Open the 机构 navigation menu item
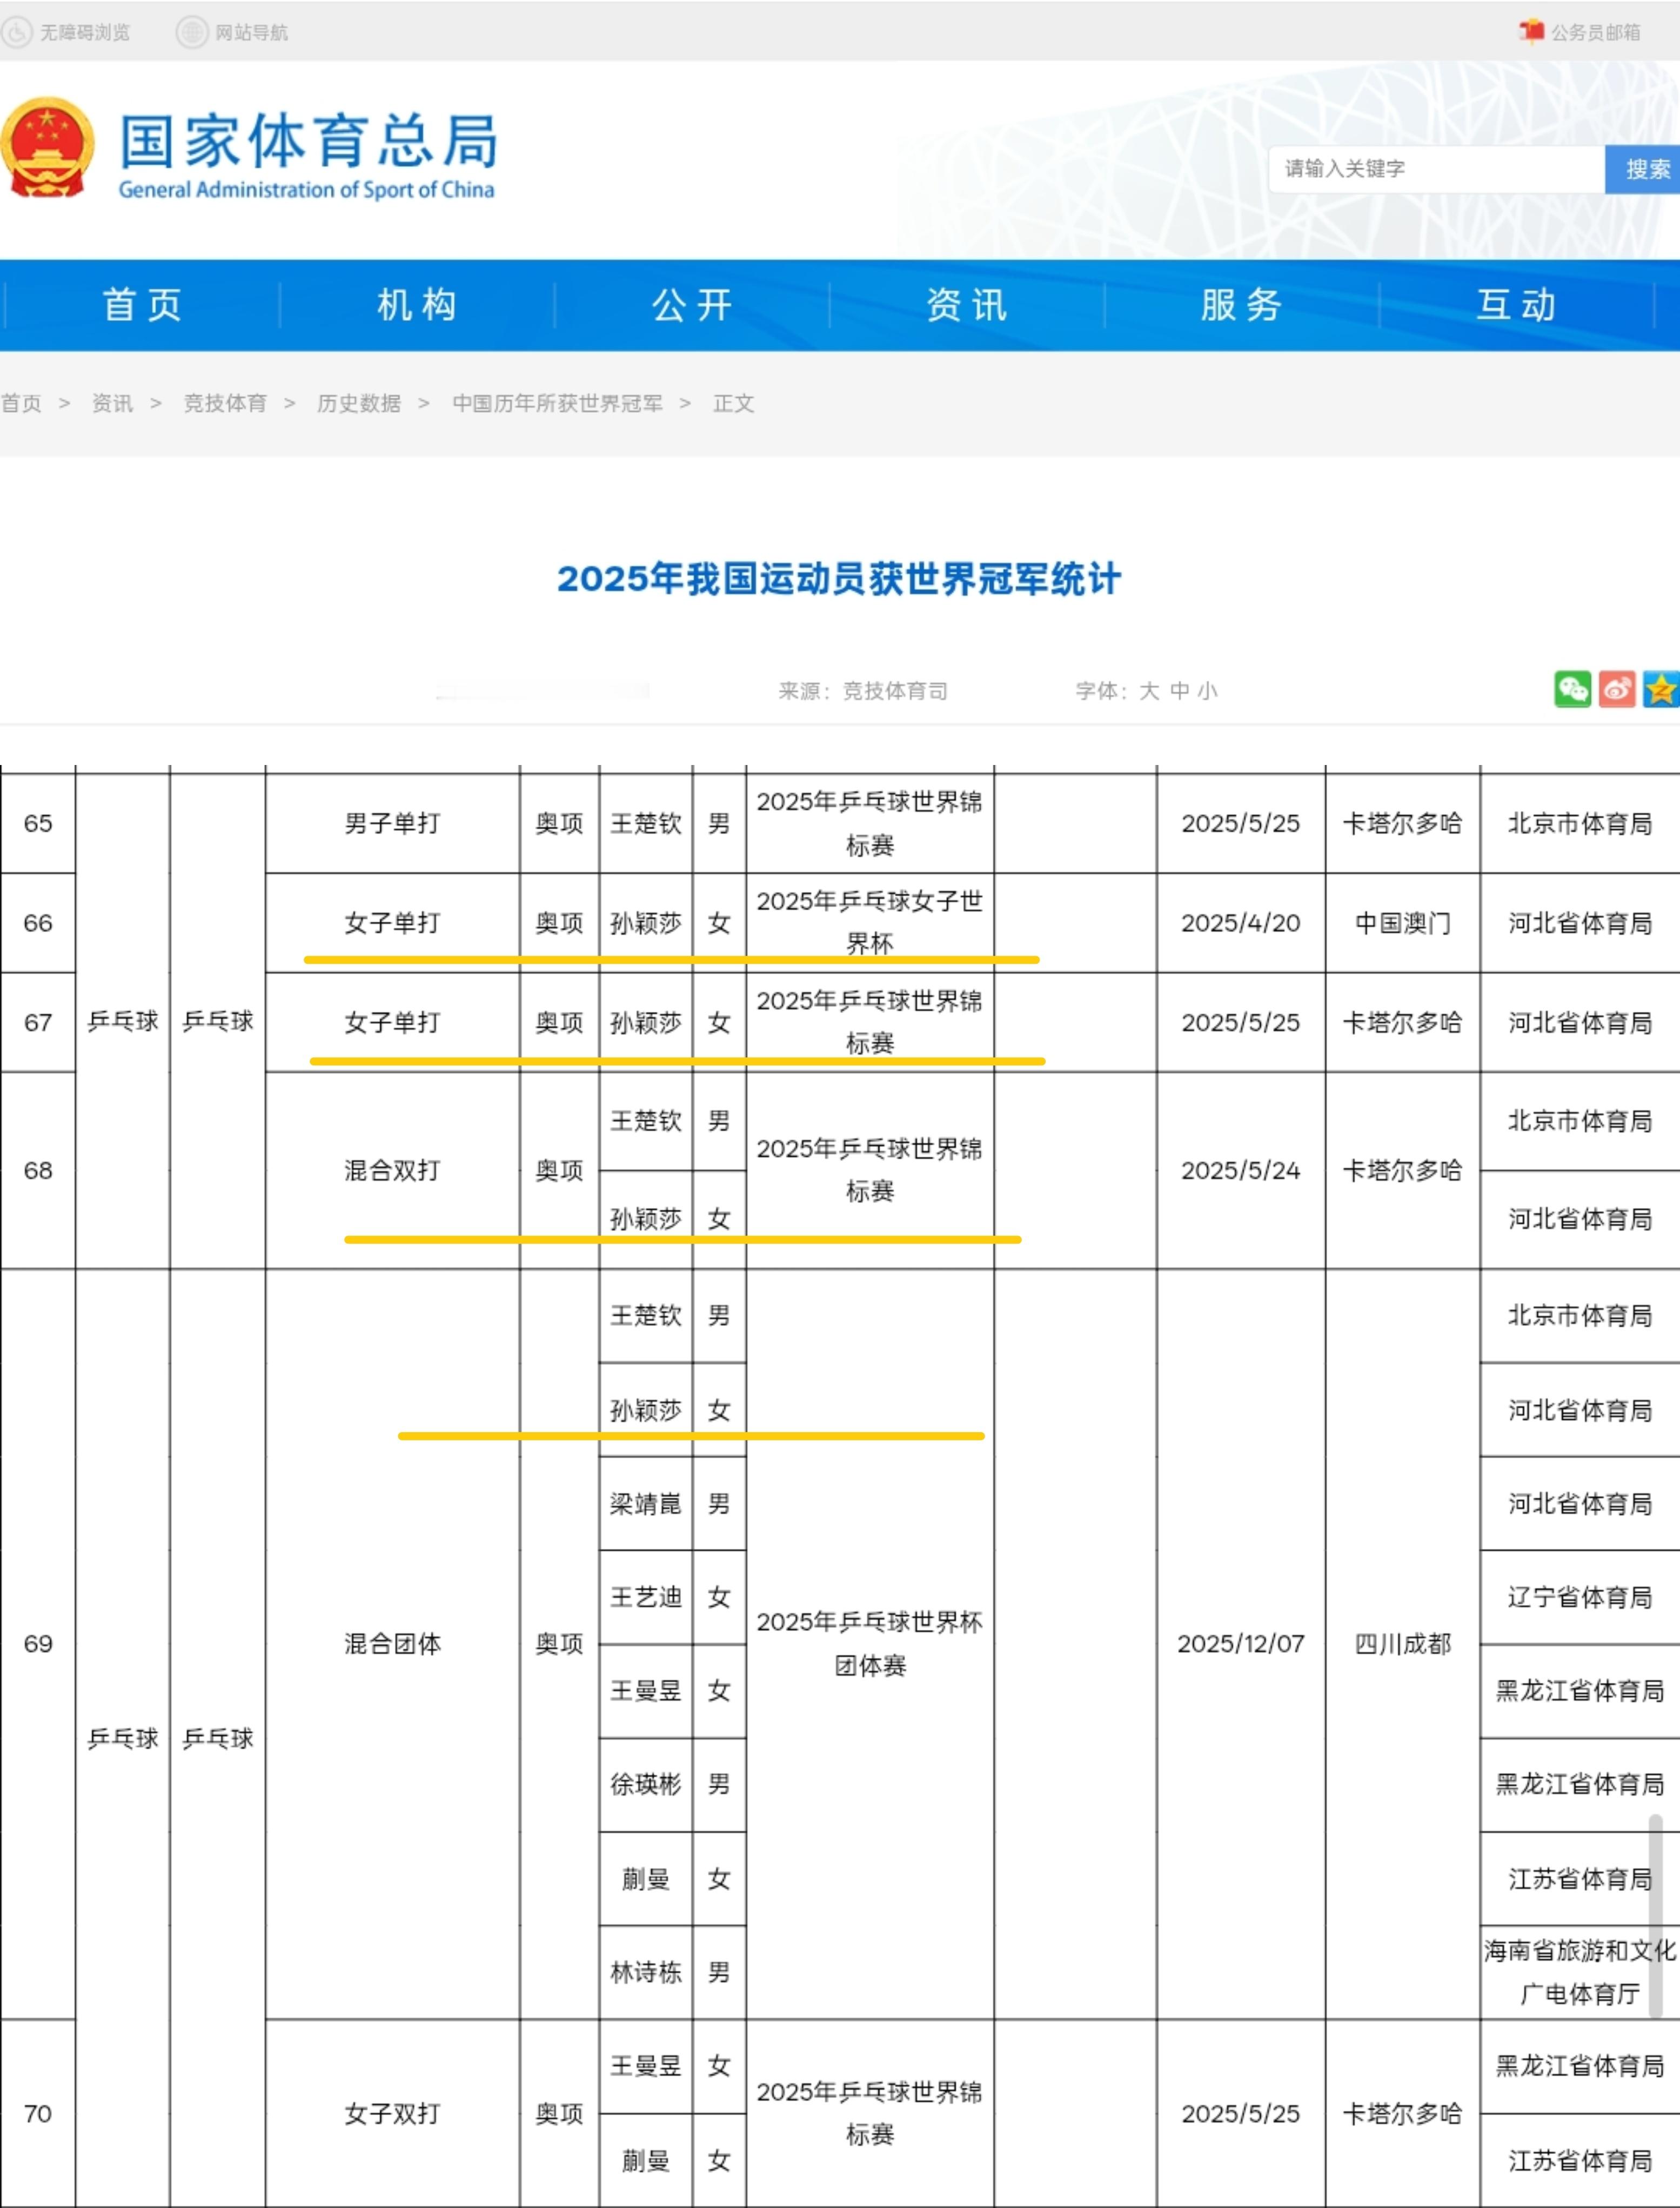Image resolution: width=1680 pixels, height=2208 pixels. [417, 305]
